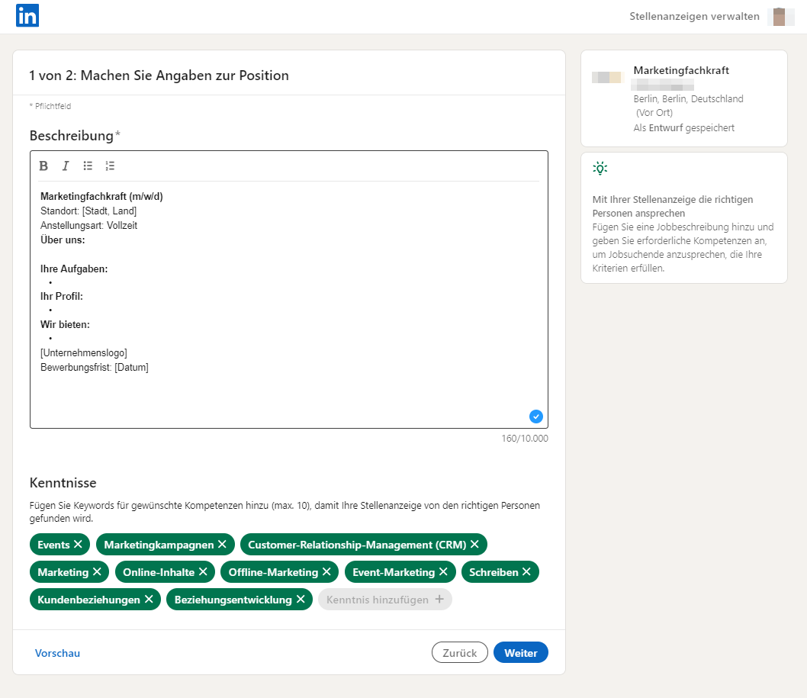This screenshot has width=807, height=698.
Task: Open the Vorschau preview
Action: 57,652
